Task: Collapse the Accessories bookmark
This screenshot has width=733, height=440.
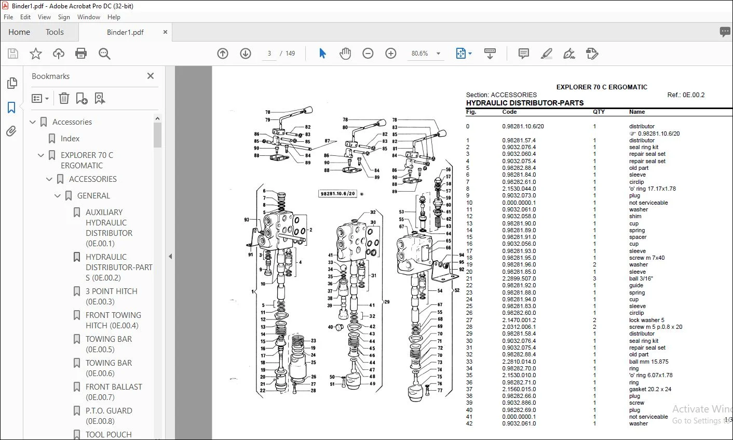Action: [33, 122]
